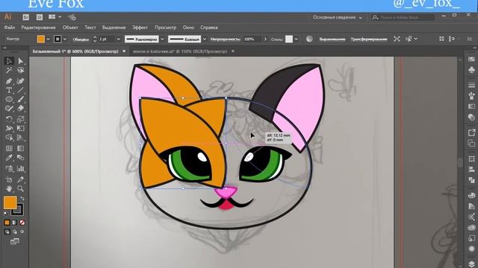Open Adobe Stock via St icon
Screen dimensions: 478x268
(40, 17)
